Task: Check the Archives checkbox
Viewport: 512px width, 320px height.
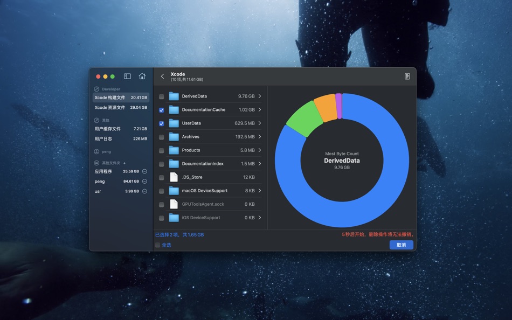Action: coord(161,137)
